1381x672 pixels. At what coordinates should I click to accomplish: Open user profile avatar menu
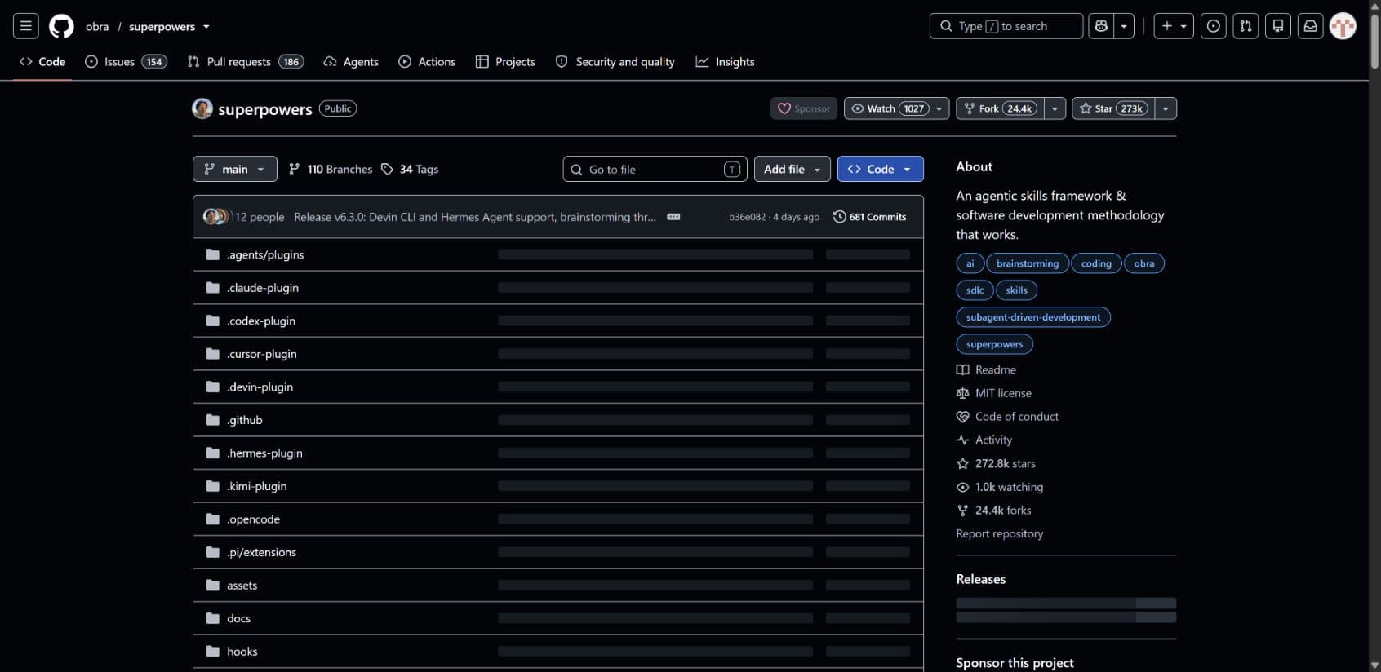1343,26
